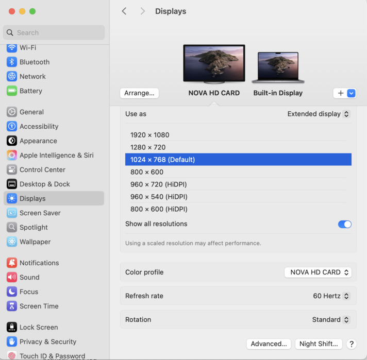
Task: Click the Spotlight magnifier icon
Action: point(12,227)
